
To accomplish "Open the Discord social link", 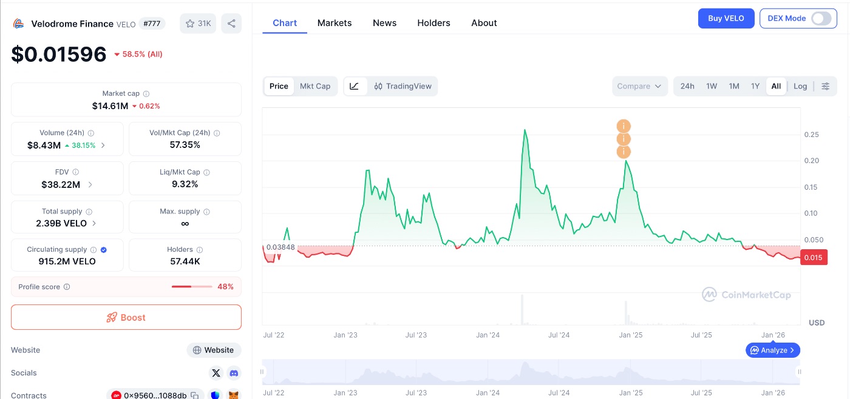I will (x=234, y=373).
